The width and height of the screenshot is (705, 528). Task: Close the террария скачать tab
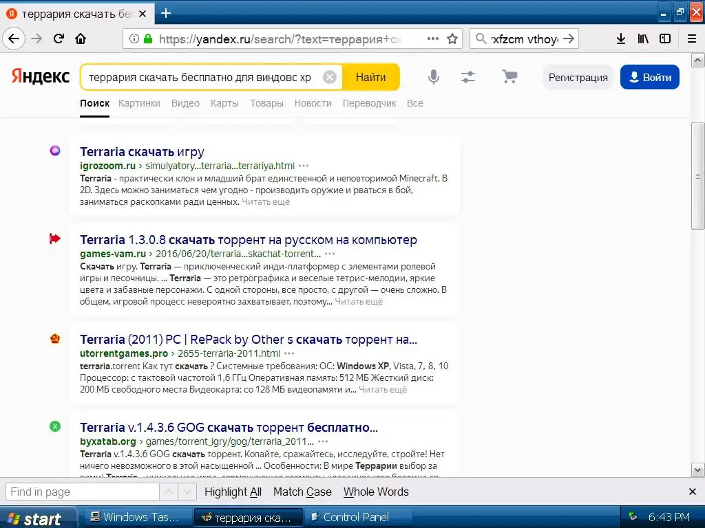click(x=142, y=14)
